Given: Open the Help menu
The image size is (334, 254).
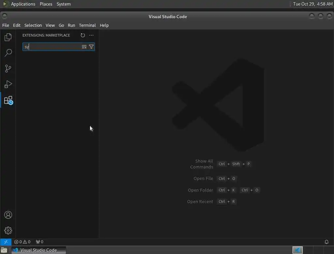Looking at the screenshot, I should [104, 25].
